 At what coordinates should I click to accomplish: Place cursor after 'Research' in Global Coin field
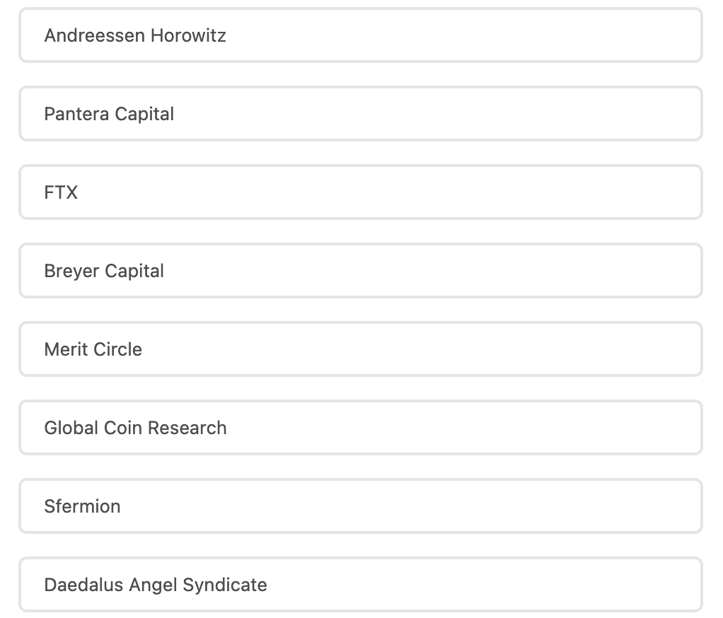point(229,428)
